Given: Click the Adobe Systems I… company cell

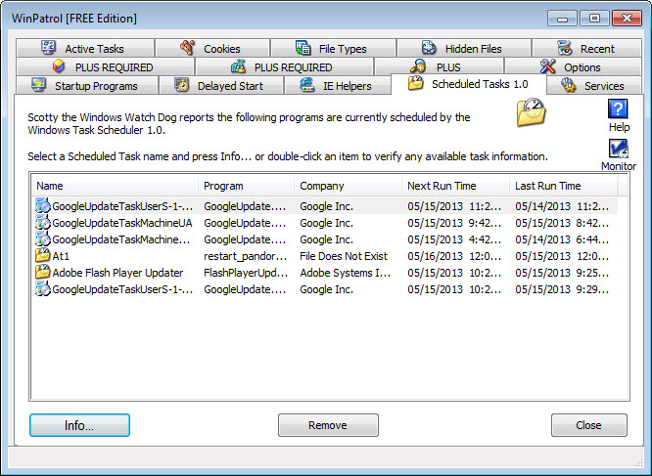Looking at the screenshot, I should pyautogui.click(x=346, y=273).
